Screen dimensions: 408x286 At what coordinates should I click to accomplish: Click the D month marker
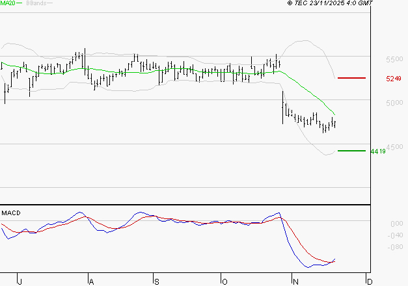tap(370, 282)
